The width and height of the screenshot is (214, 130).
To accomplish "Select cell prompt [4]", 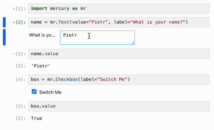I will click(x=20, y=80).
